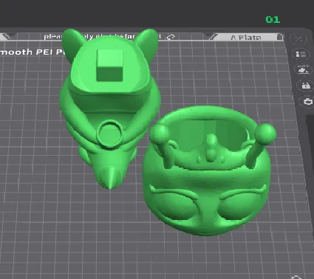Screen dimensions: 314x279
Task: Toggle the plate lock icon
Action: point(305,86)
